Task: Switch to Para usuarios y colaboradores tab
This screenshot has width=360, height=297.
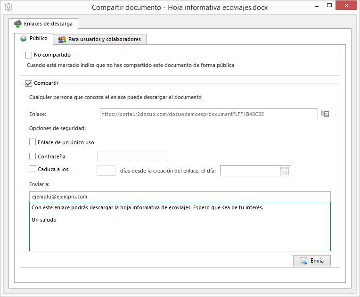Action: [99, 39]
